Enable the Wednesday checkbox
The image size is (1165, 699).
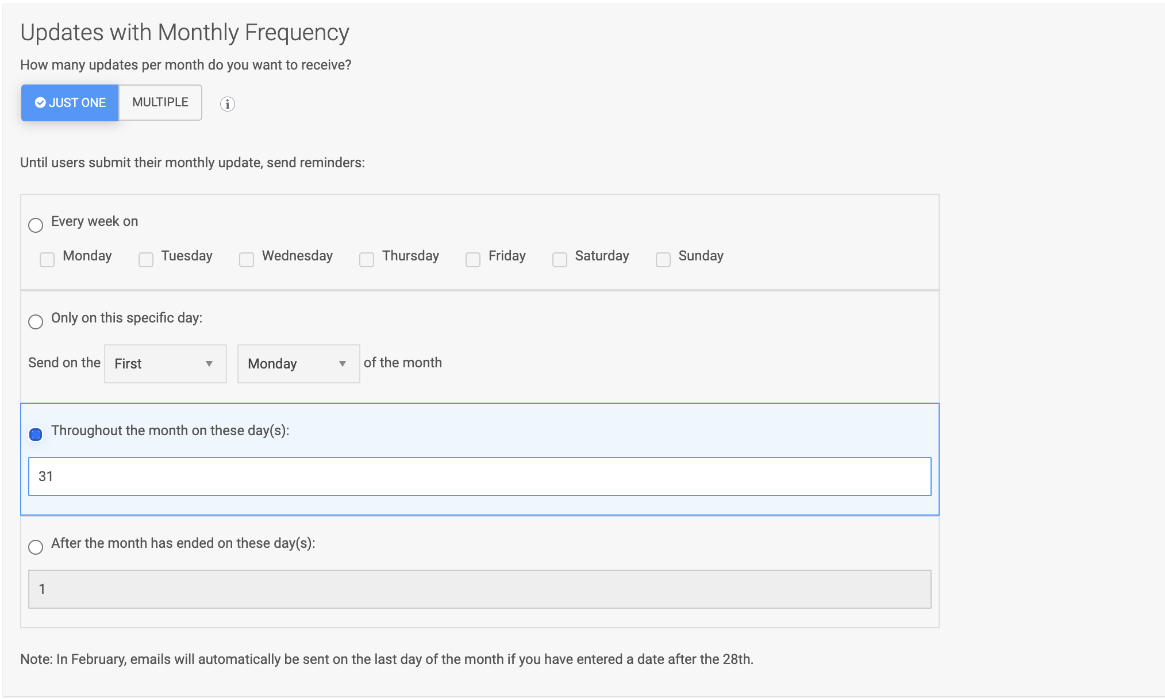247,260
